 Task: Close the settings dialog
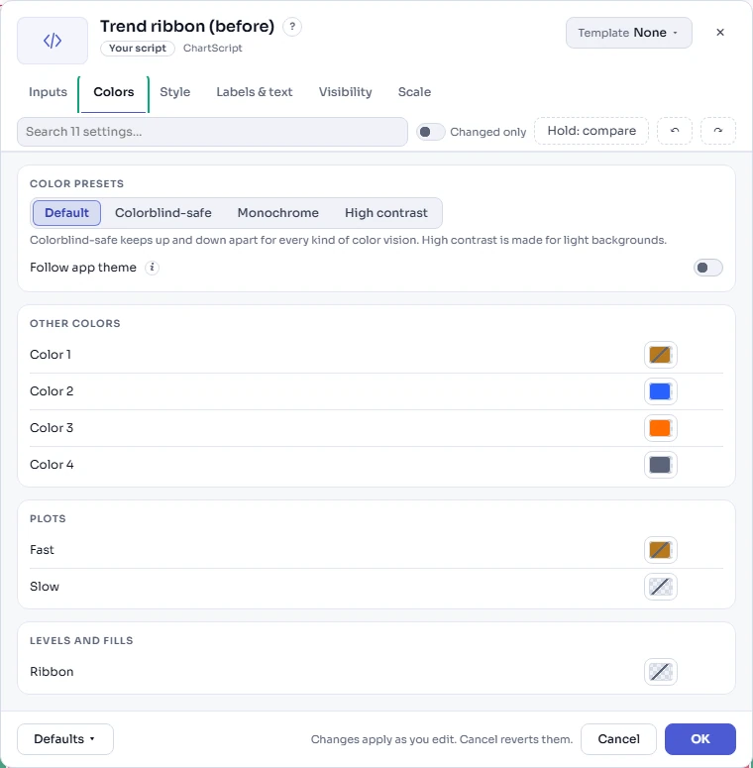pos(720,33)
